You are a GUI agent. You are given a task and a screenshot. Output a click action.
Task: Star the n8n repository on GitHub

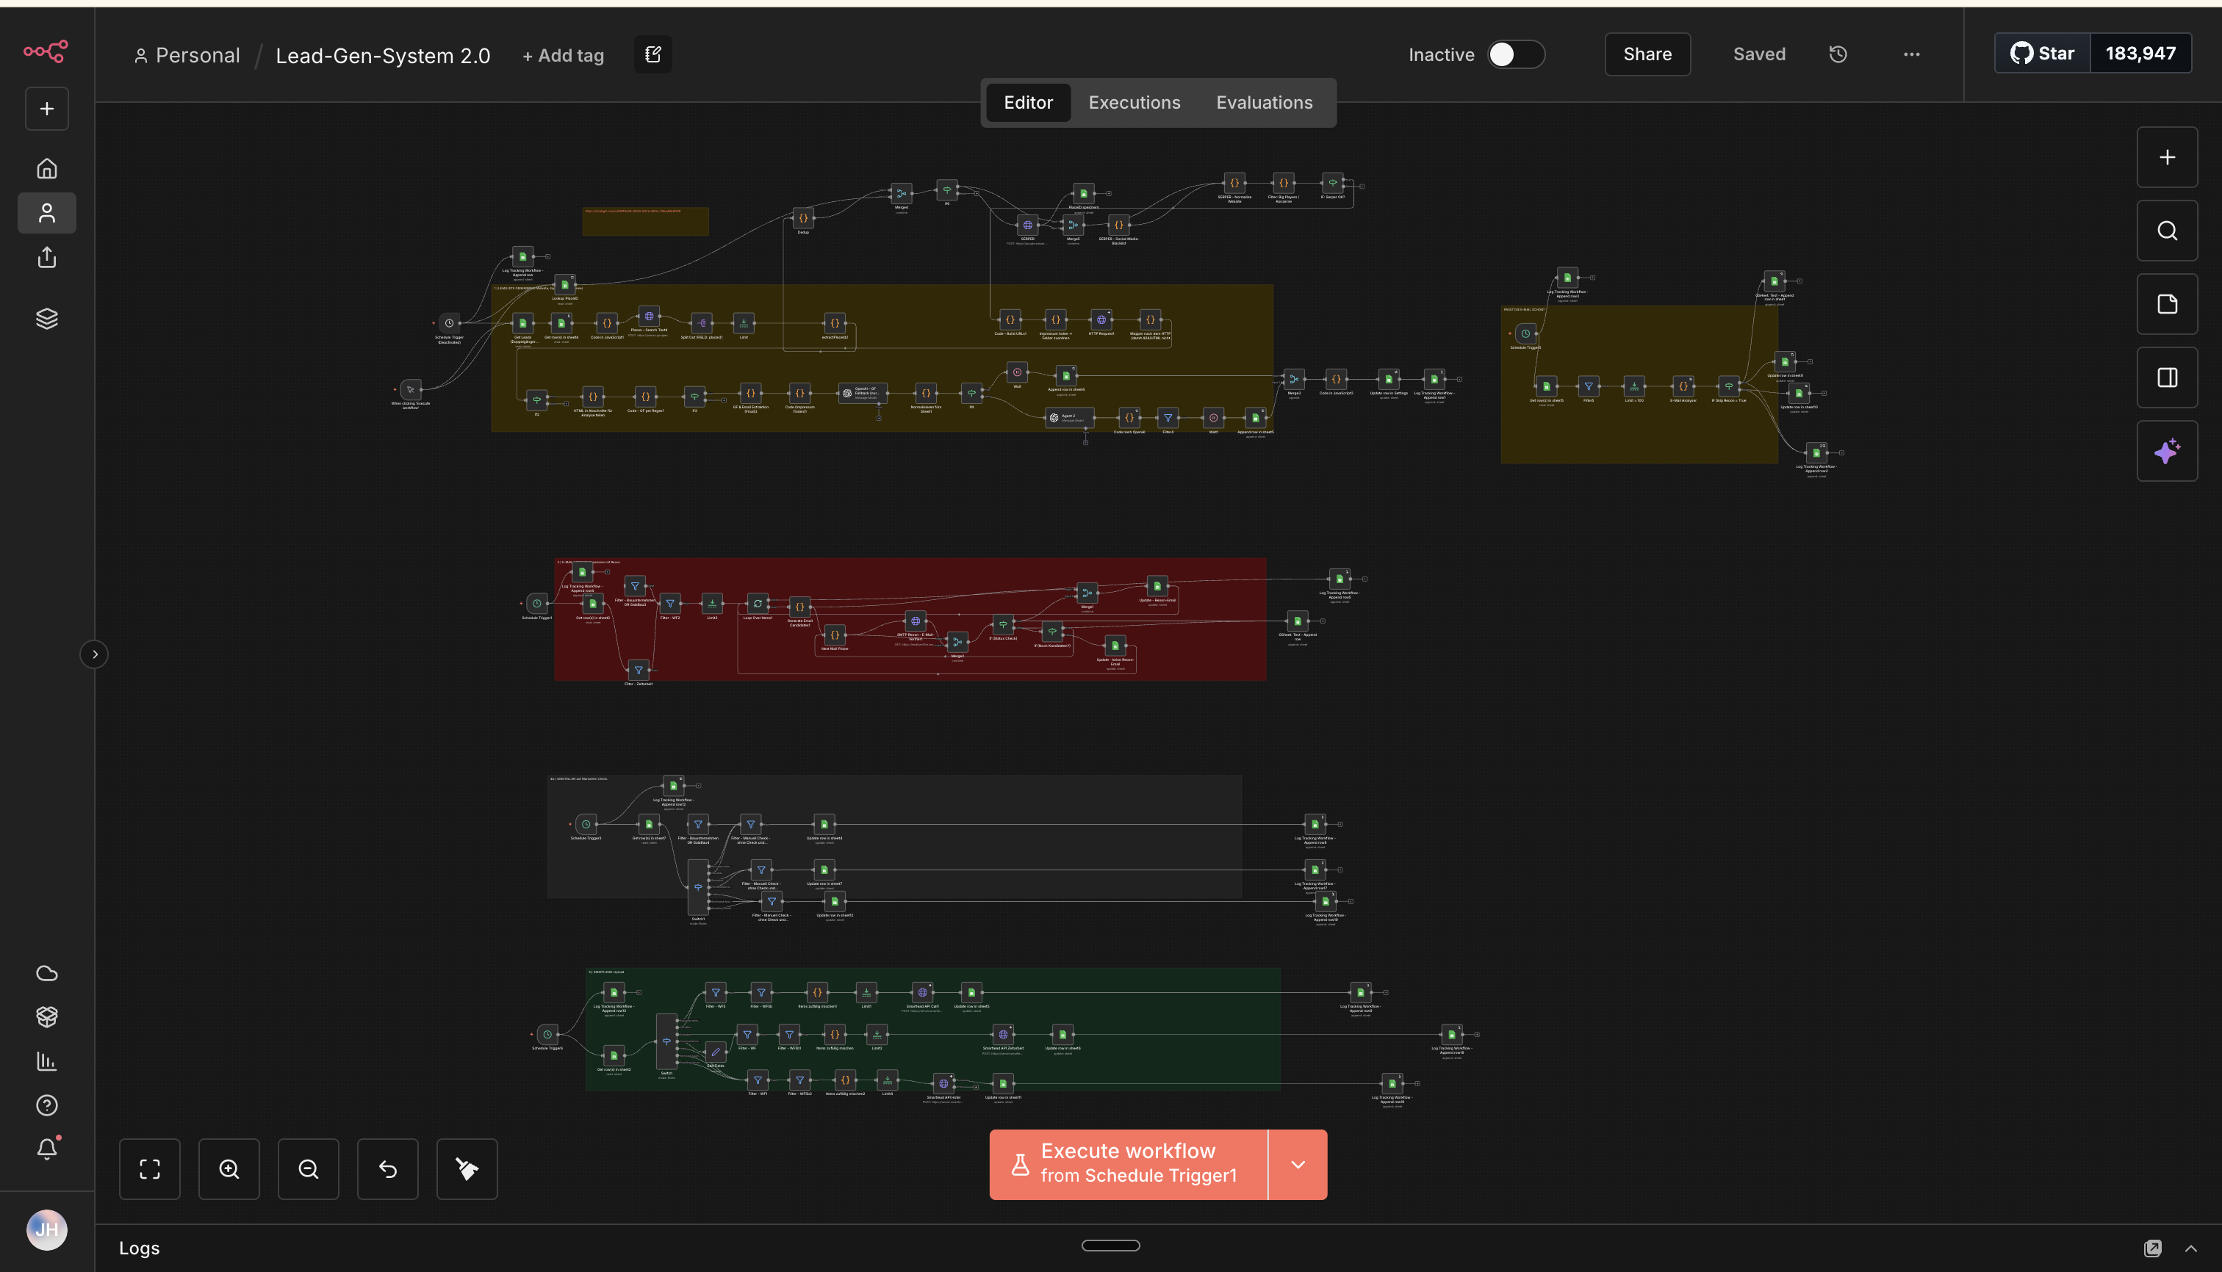coord(2043,52)
